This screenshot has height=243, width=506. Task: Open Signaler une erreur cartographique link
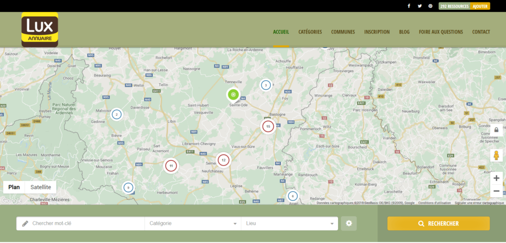click(479, 203)
